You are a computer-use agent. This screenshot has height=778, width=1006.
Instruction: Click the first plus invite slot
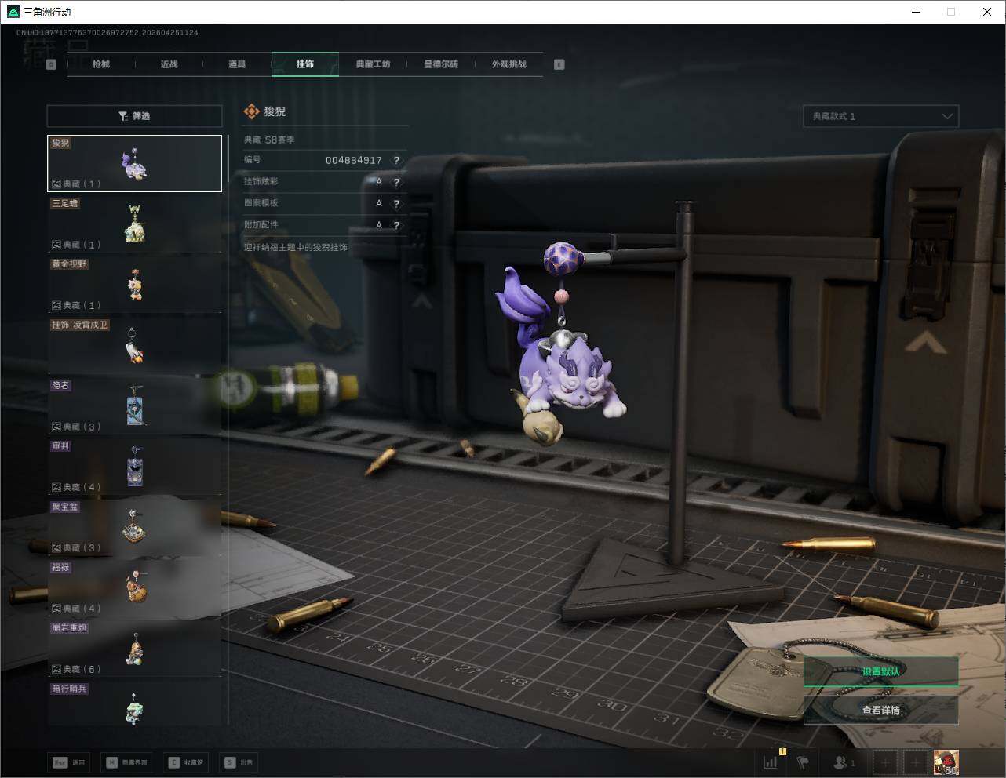pos(885,762)
